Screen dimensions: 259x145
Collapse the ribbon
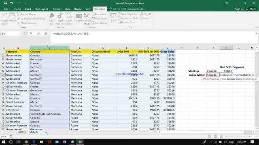coord(257,27)
